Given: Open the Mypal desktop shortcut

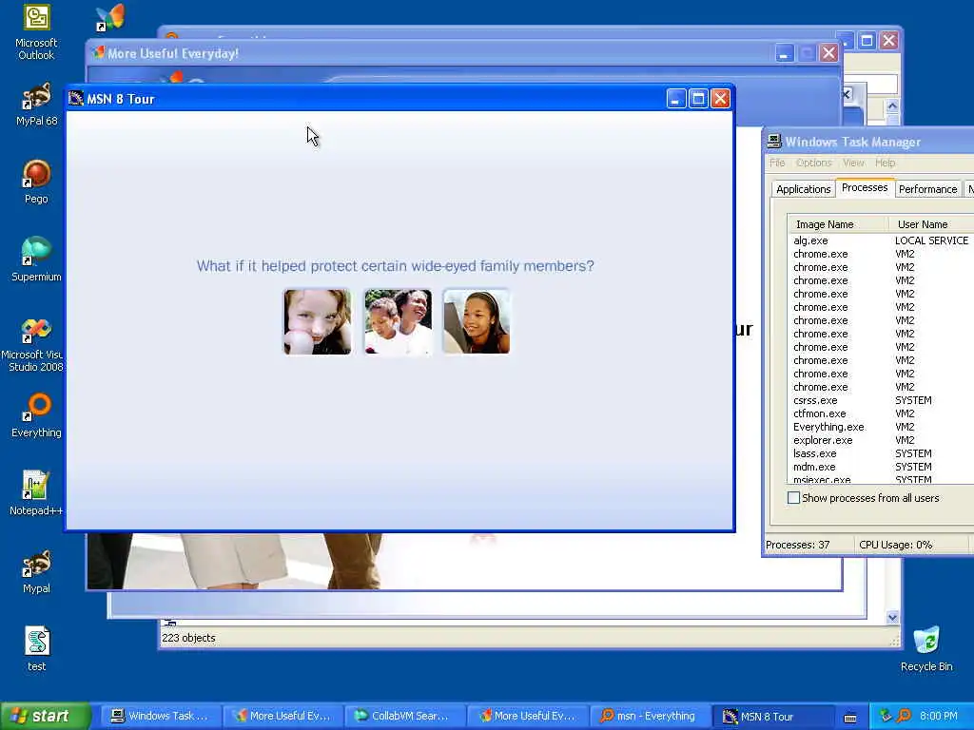Looking at the screenshot, I should [x=36, y=571].
